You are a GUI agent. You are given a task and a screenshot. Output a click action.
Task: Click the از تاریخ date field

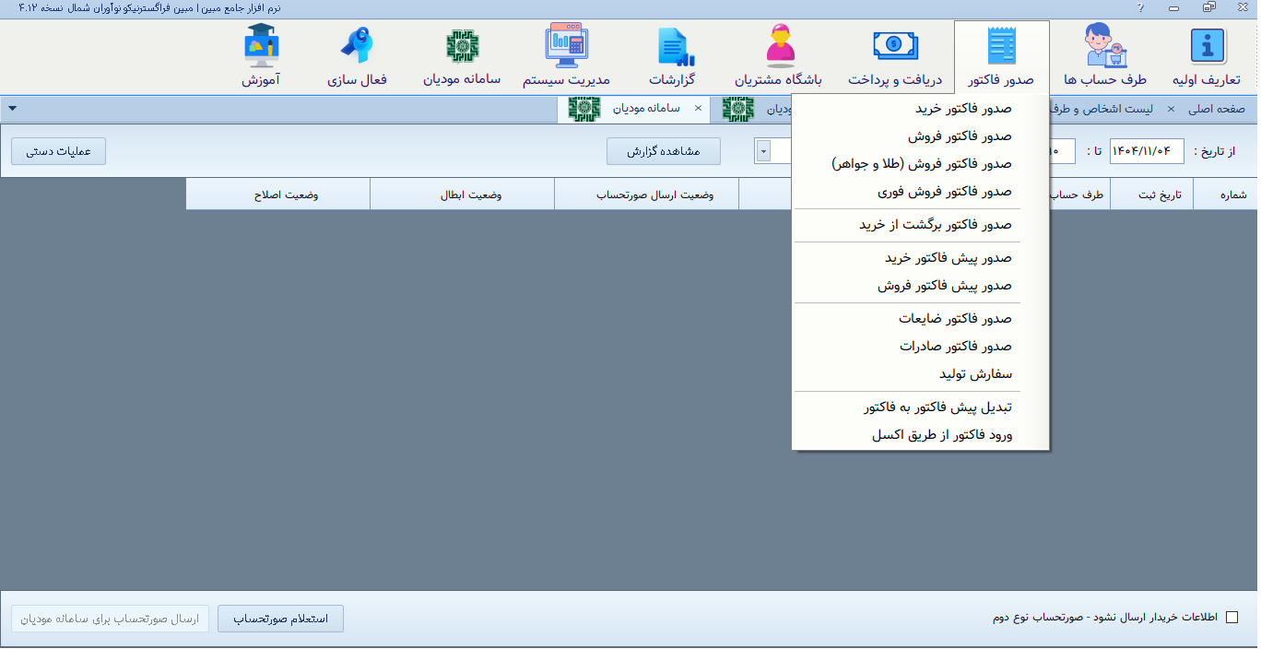(1146, 151)
